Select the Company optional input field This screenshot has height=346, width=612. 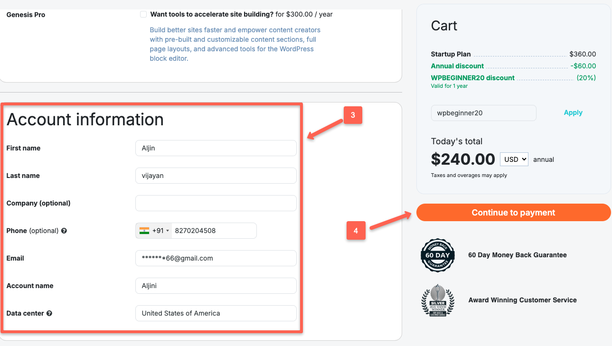(x=216, y=203)
